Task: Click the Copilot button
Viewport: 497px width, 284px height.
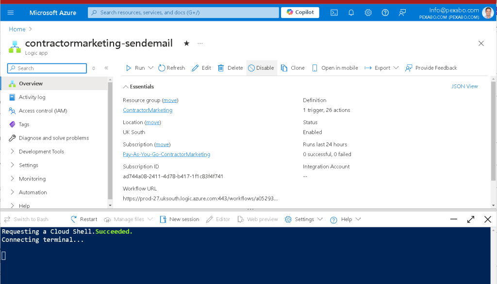Action: click(300, 12)
